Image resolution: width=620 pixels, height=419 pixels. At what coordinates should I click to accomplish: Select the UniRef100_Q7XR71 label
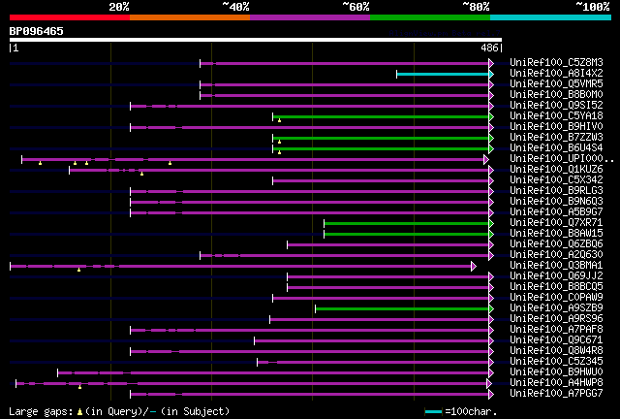[556, 223]
